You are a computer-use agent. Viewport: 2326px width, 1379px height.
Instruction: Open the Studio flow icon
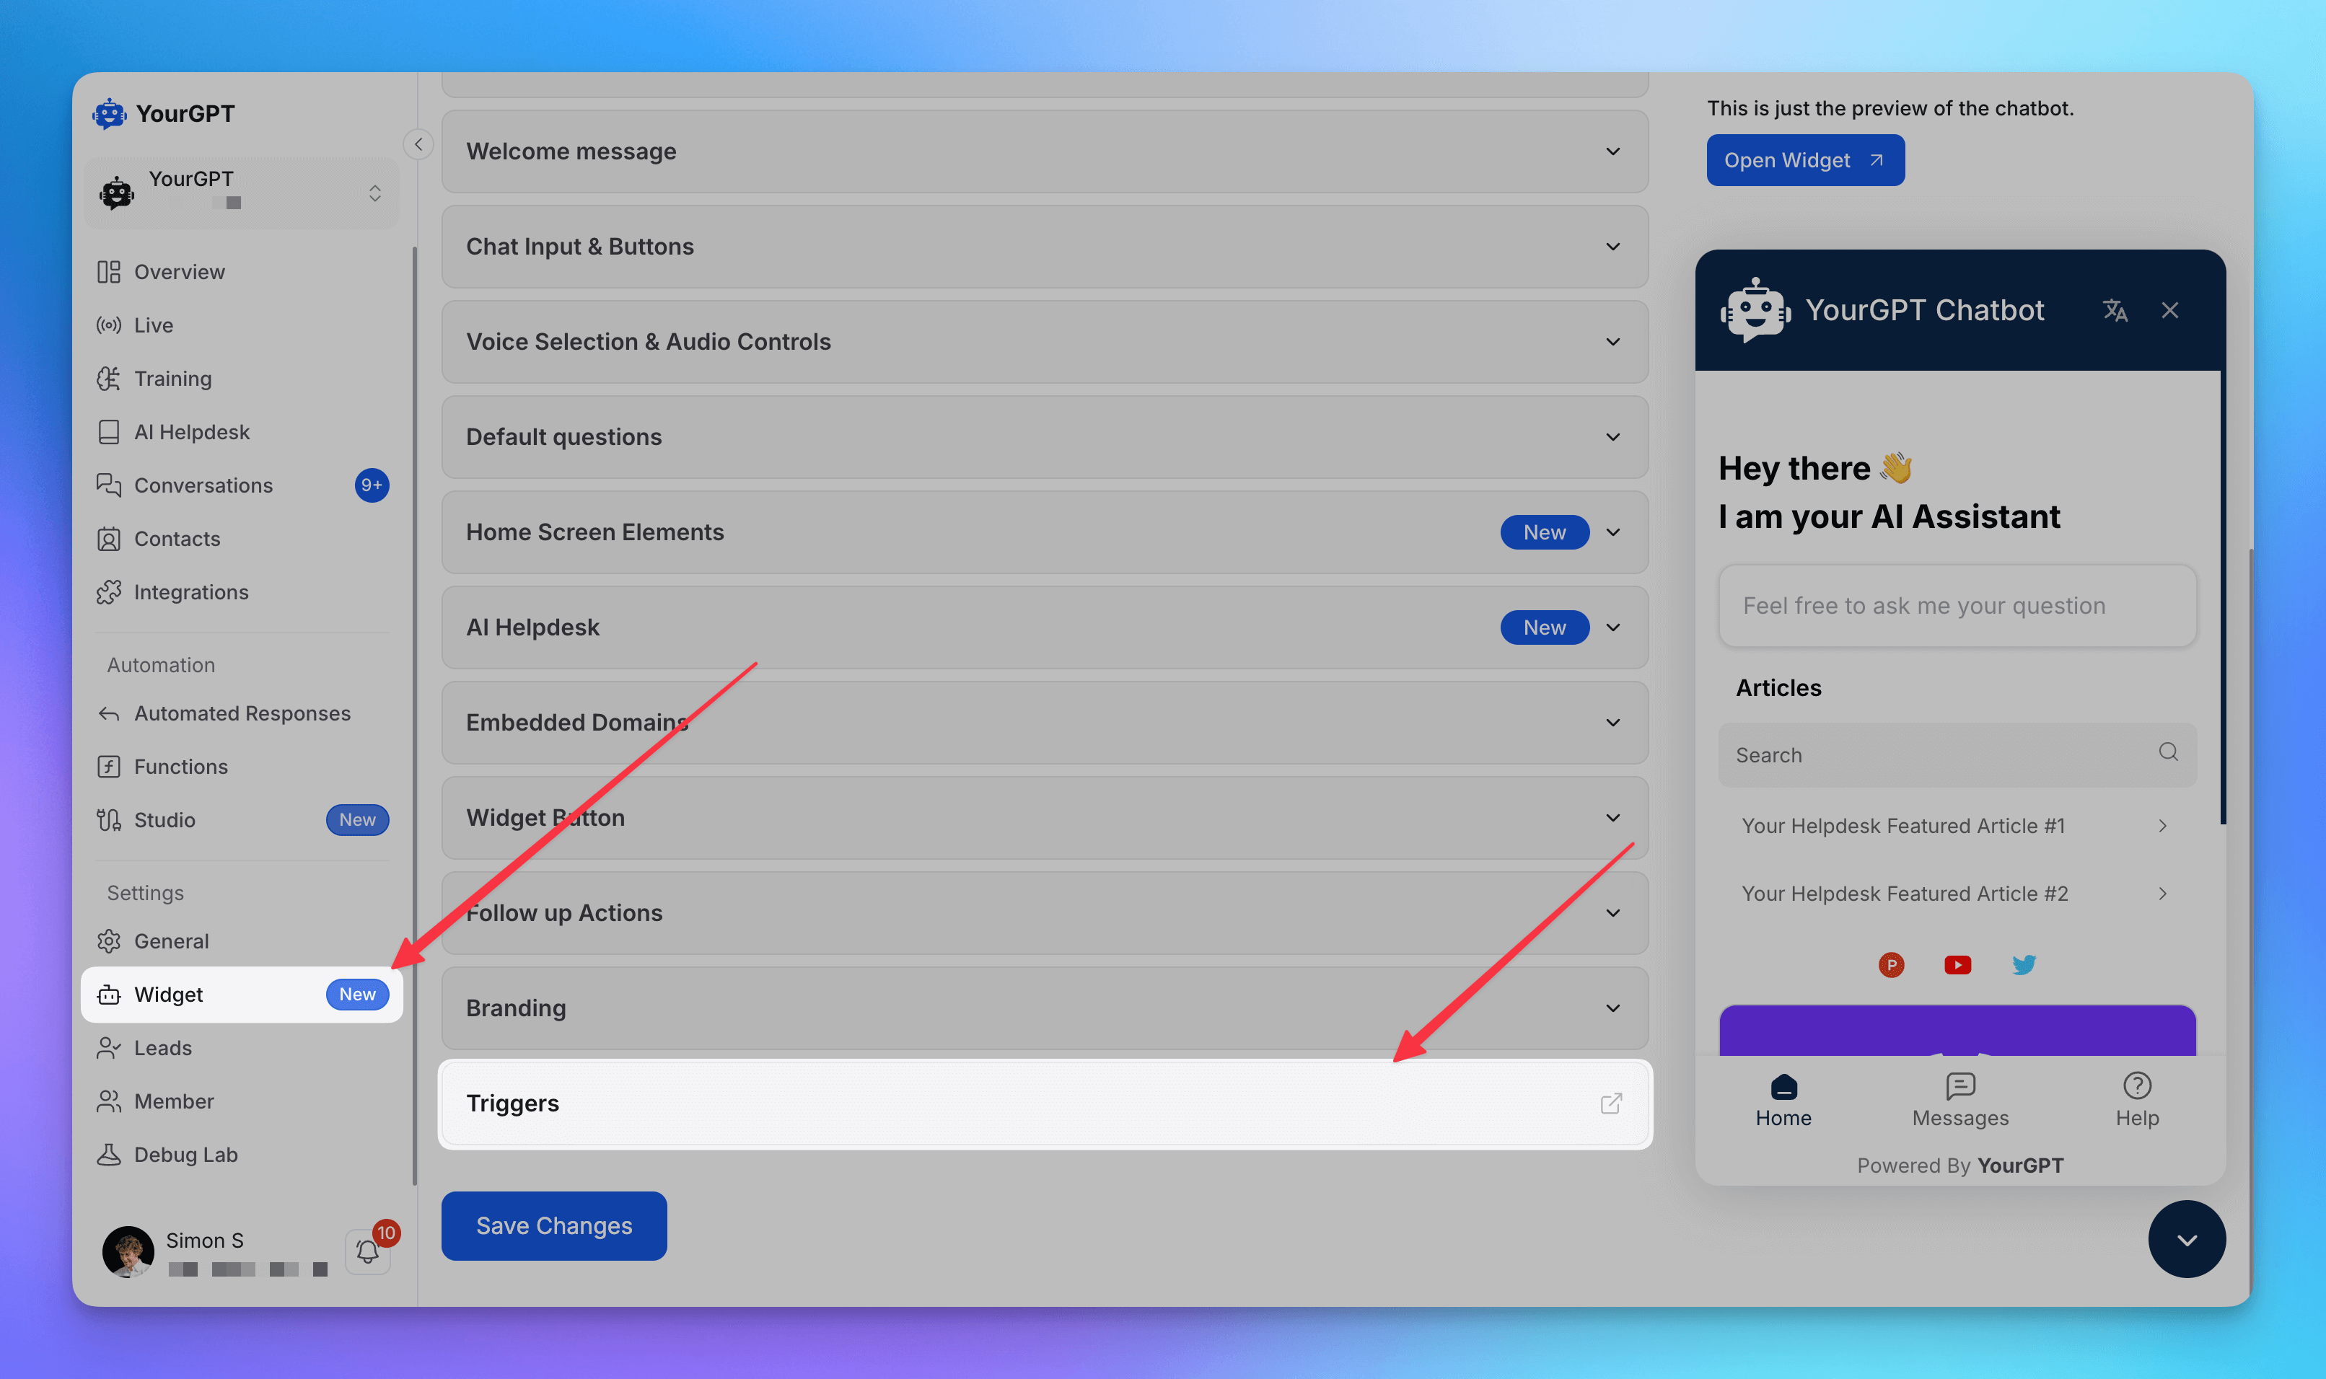[109, 819]
